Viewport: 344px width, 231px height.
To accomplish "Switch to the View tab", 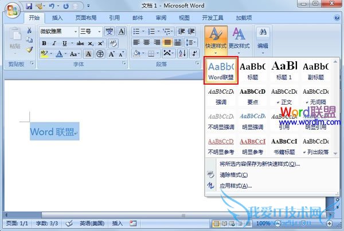I will click(184, 18).
